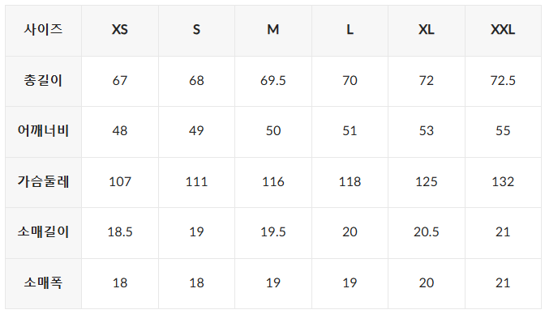Select the 132 chest value cell
Screen dimensions: 545x314
(503, 183)
